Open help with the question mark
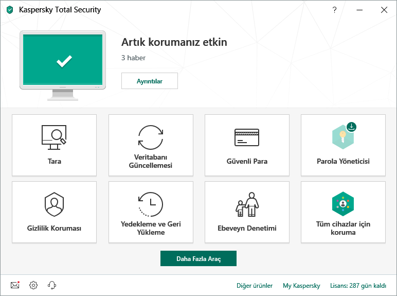397x296 pixels. [334, 10]
